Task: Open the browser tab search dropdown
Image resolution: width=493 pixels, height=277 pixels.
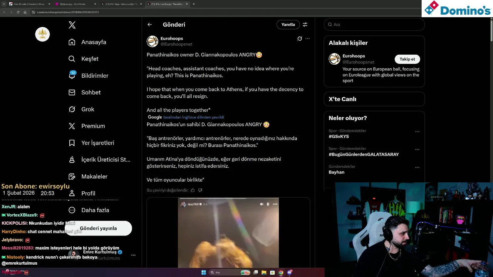Action: (x=3, y=4)
